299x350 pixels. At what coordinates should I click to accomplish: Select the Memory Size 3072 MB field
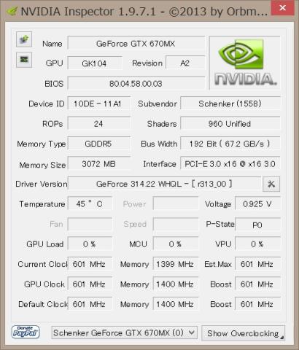point(99,164)
